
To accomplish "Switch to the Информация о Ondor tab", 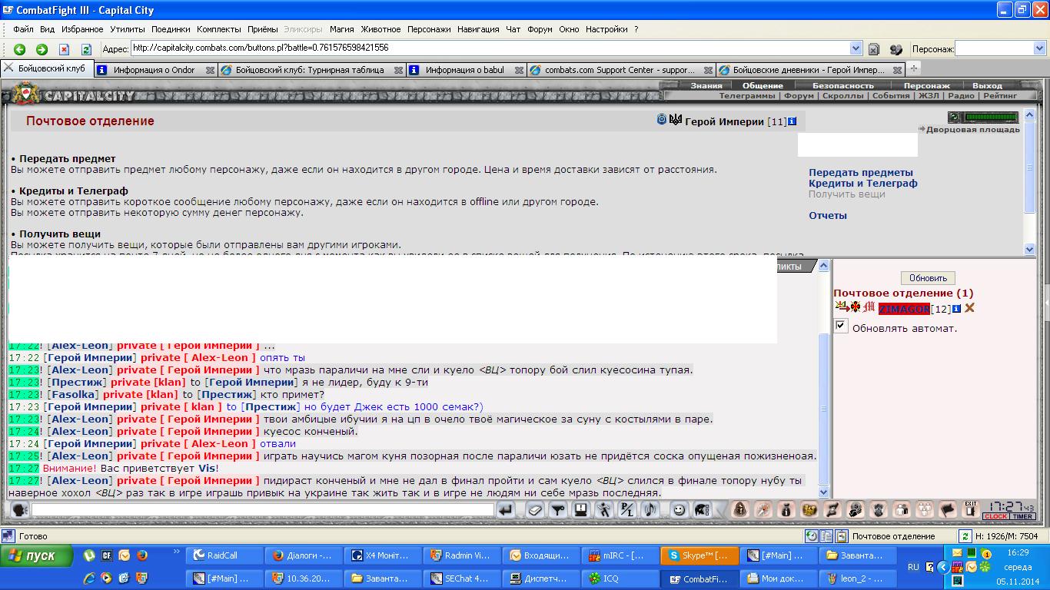I will tap(154, 70).
